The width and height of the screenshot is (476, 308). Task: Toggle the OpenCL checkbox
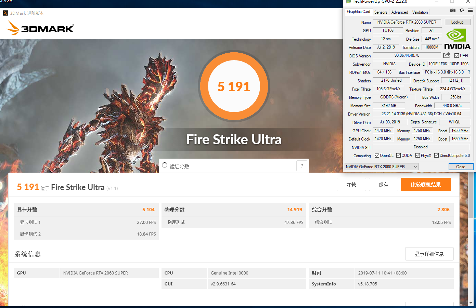coord(377,156)
